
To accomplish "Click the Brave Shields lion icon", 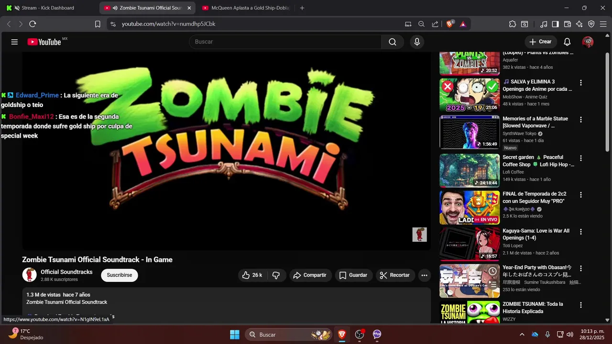I will 450,24.
